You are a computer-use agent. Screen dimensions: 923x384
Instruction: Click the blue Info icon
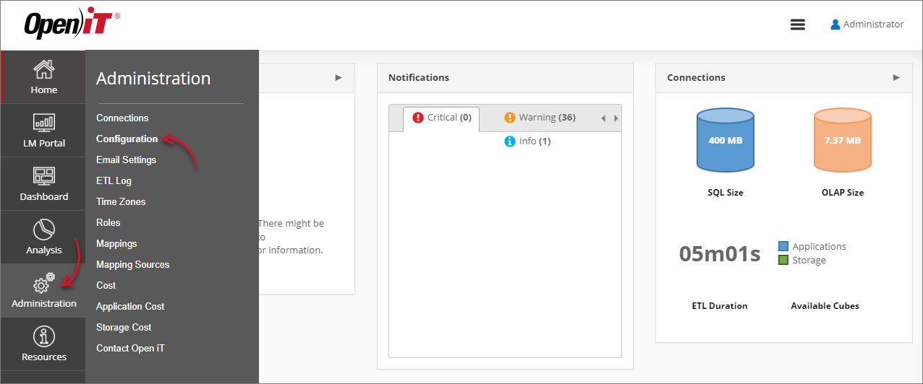(x=510, y=141)
